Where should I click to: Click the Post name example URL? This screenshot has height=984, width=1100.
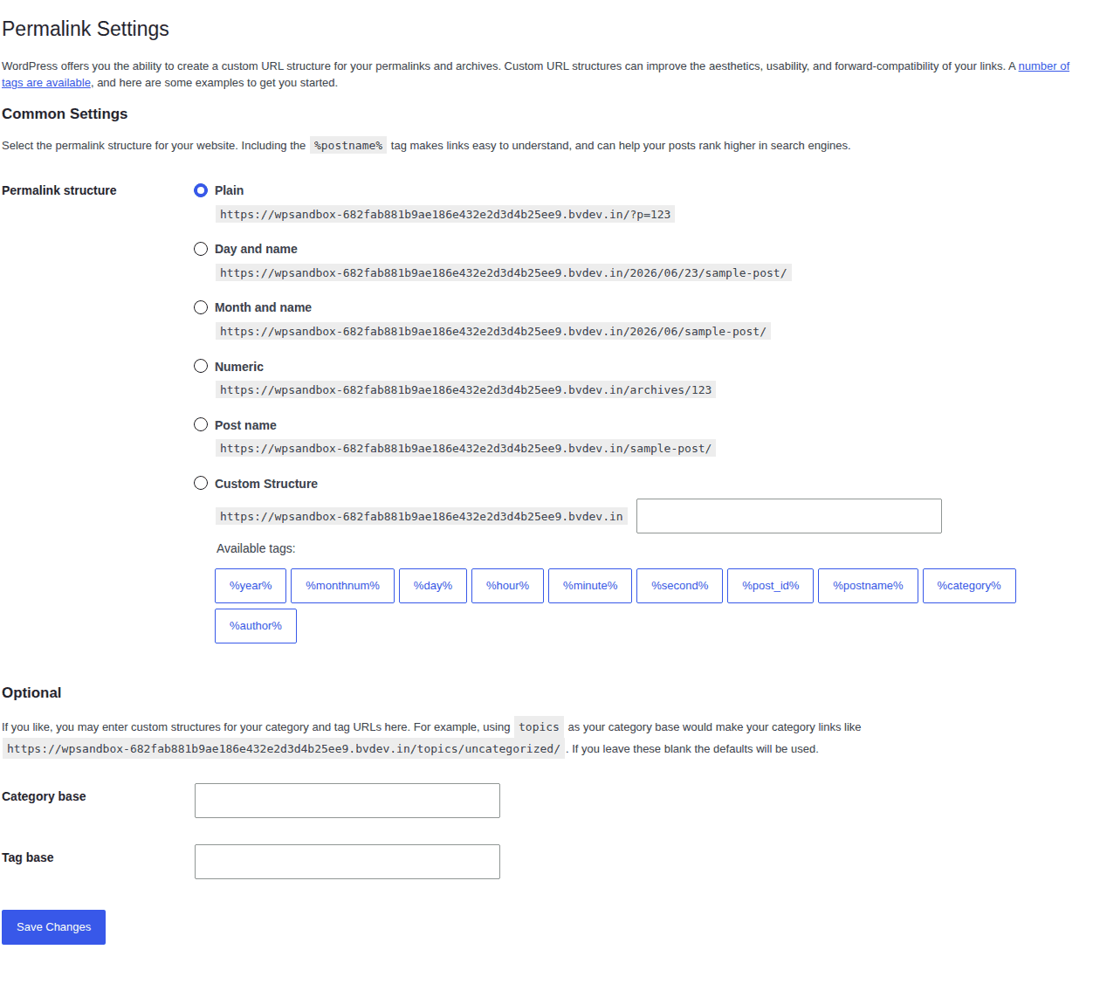465,449
